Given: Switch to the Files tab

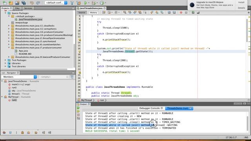Looking at the screenshot, I should (17, 8).
